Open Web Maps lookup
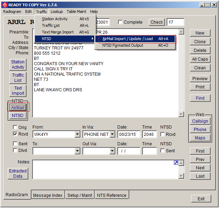 tap(200, 138)
